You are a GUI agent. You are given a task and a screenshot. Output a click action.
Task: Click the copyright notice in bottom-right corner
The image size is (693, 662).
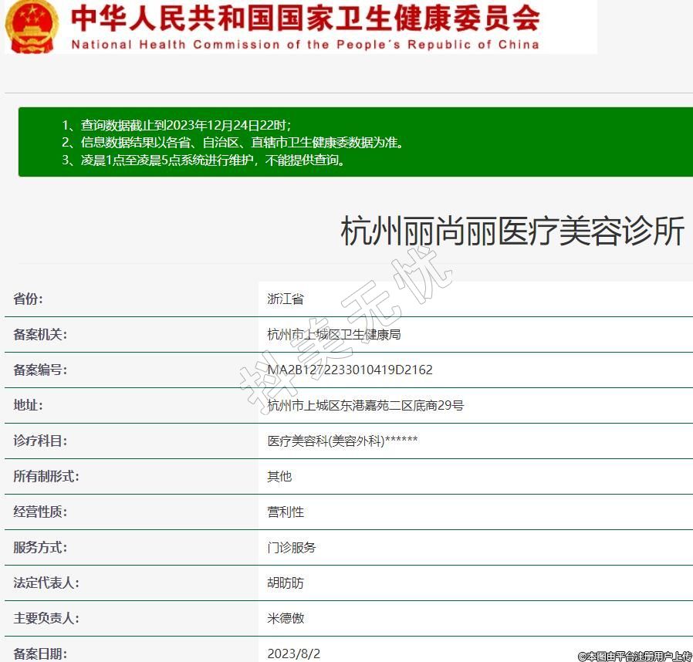click(x=634, y=656)
